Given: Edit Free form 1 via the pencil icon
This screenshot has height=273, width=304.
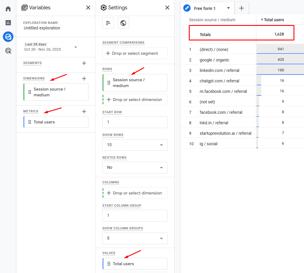Looking at the screenshot, I should click(x=186, y=8).
